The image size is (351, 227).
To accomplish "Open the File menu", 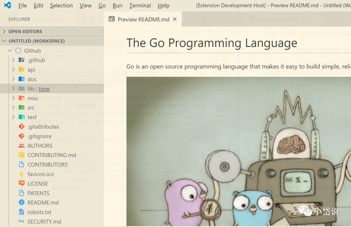I will point(23,6).
